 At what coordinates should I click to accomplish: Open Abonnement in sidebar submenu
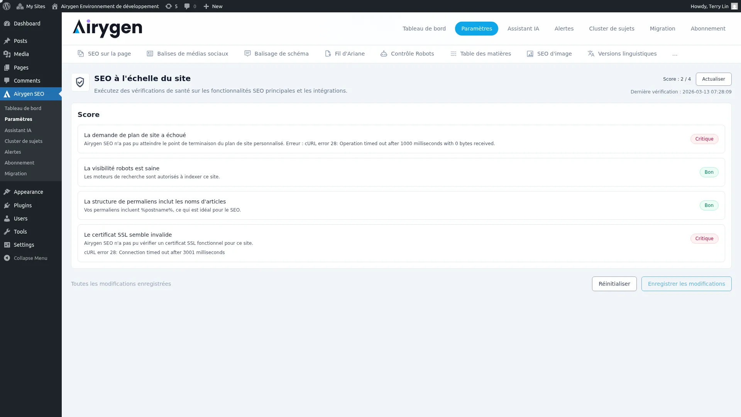19,163
